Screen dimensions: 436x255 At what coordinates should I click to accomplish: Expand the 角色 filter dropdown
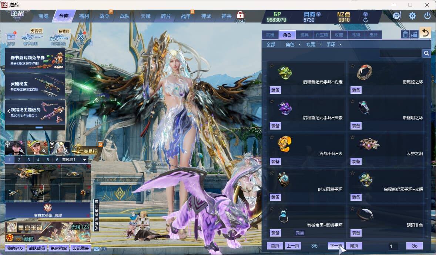click(299, 45)
